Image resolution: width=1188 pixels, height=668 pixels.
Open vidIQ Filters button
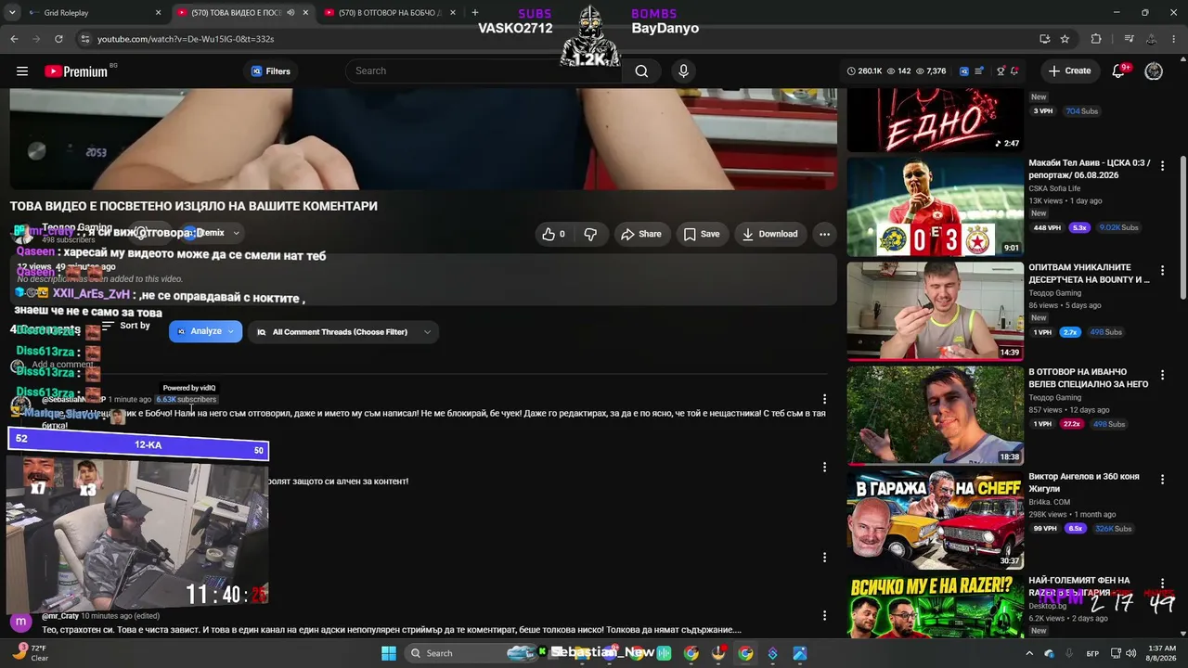point(270,71)
